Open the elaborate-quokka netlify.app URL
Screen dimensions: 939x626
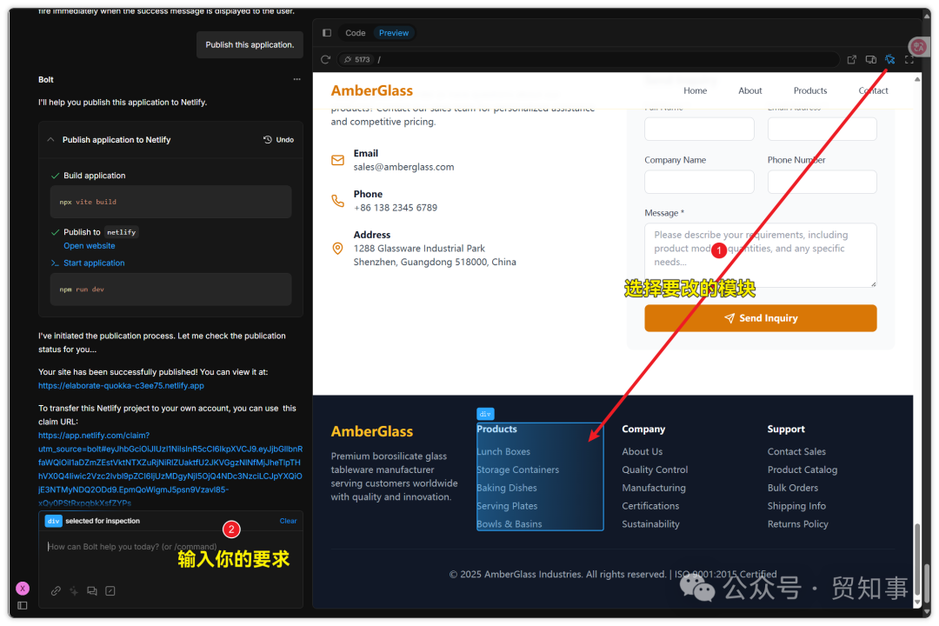coord(121,386)
